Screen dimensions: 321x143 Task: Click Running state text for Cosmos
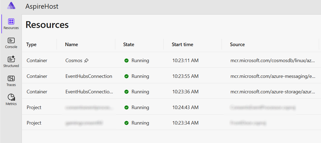(x=140, y=61)
